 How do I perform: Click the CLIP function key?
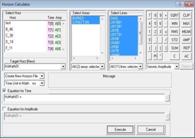pos(186,15)
